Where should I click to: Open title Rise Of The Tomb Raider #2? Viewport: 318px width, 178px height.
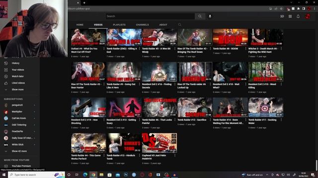(x=192, y=50)
